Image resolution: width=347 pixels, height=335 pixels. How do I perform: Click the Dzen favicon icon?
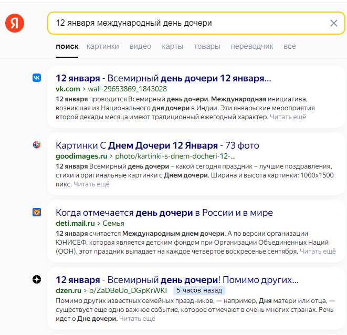coord(37,279)
